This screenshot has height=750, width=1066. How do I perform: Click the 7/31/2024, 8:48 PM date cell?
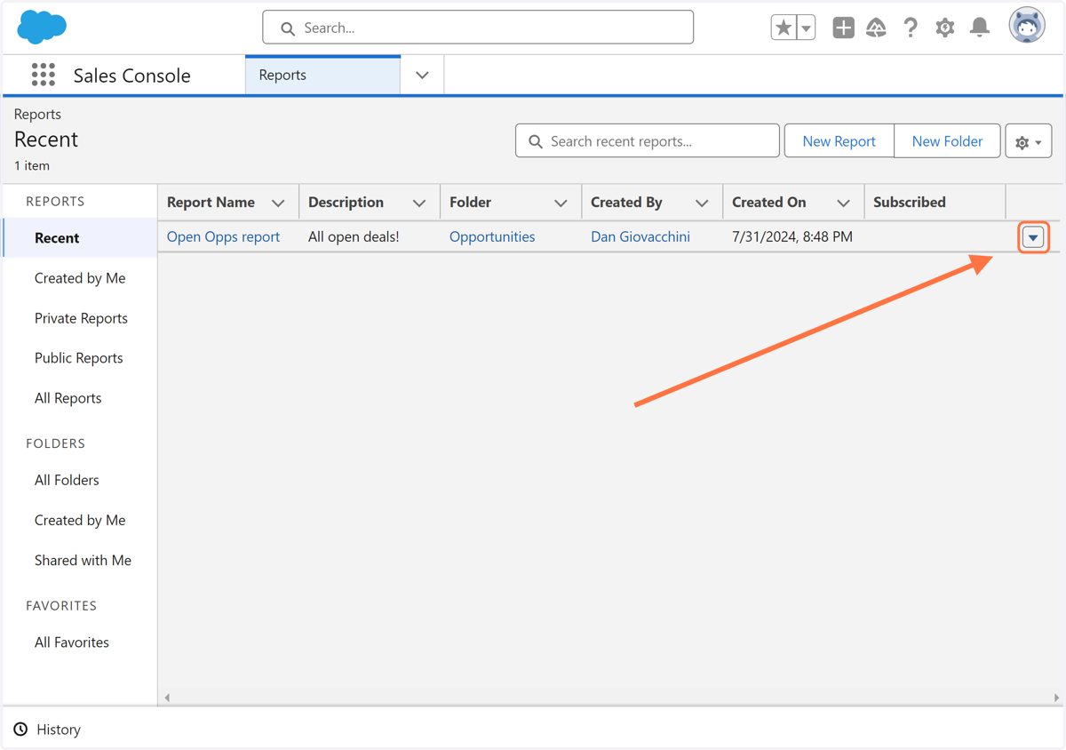tap(792, 236)
